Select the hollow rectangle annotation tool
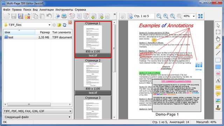Viewport: 224px width, 126px height. [x=218, y=60]
